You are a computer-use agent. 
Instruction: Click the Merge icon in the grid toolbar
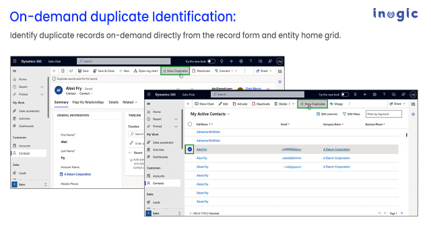tap(331, 104)
